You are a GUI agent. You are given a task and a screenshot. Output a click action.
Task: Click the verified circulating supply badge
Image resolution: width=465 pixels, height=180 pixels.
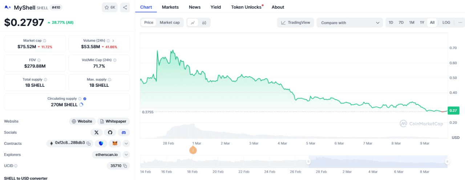point(85,99)
